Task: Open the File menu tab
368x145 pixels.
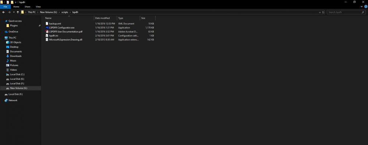Action: coord(5,7)
